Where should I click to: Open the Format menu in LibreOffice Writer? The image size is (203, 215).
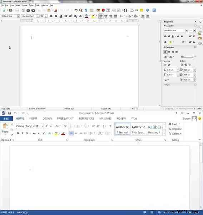pos(25,5)
